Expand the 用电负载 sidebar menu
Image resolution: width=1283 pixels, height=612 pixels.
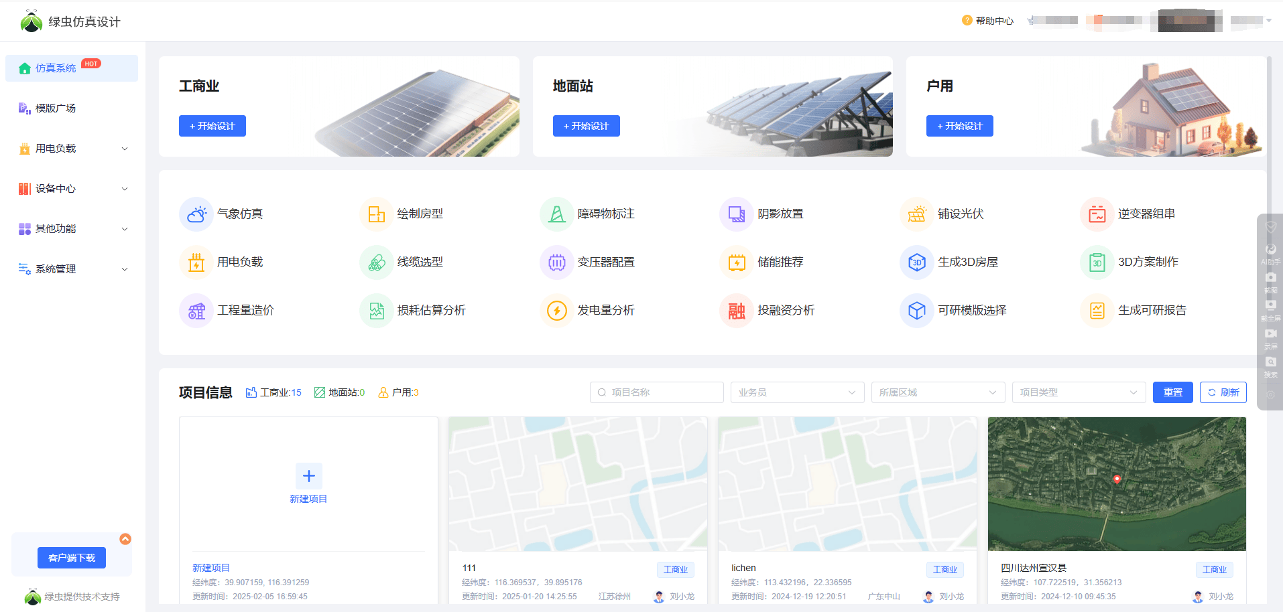pos(72,149)
